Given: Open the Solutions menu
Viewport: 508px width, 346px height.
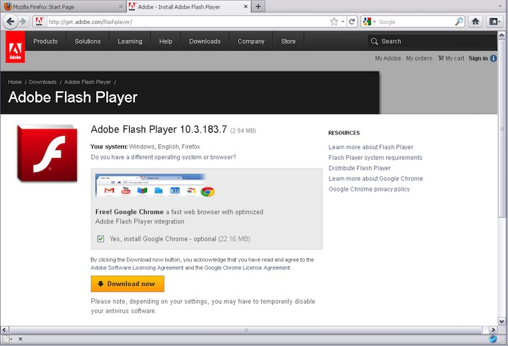Looking at the screenshot, I should click(88, 41).
